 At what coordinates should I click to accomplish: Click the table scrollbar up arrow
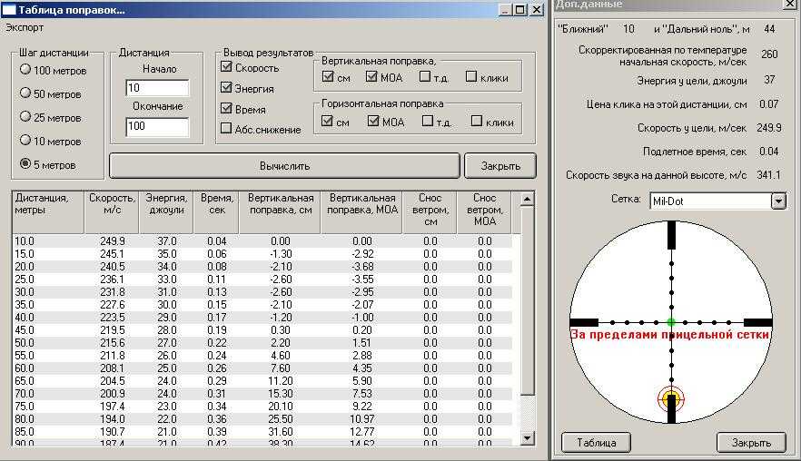[527, 199]
